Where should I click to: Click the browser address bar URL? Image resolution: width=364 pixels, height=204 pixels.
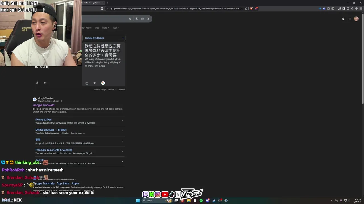pyautogui.click(x=176, y=8)
